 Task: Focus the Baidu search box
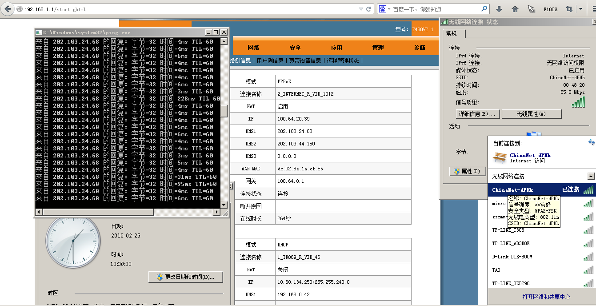pos(436,9)
